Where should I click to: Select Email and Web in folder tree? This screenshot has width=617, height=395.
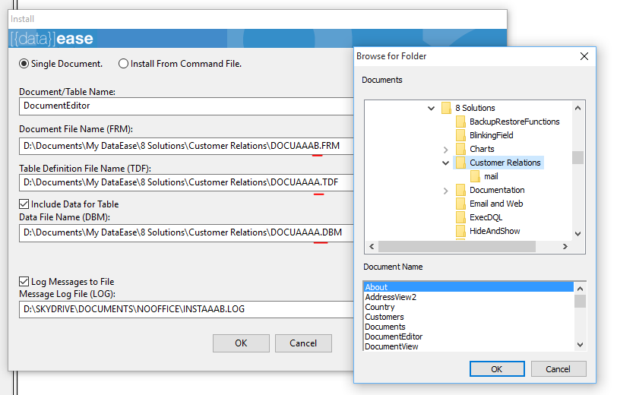coord(496,204)
